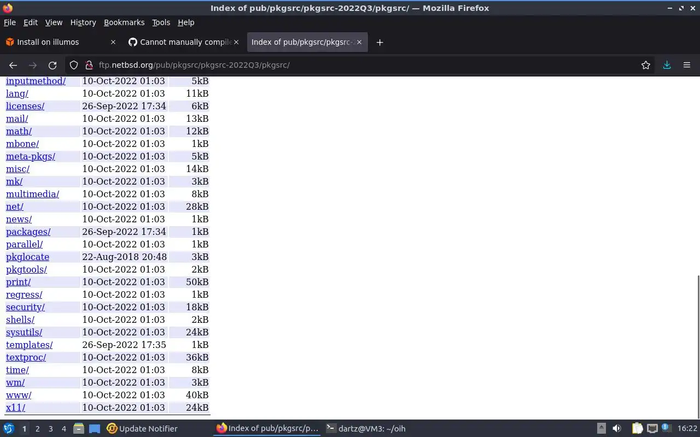Open the licenses/ directory link
The image size is (700, 437).
(25, 106)
